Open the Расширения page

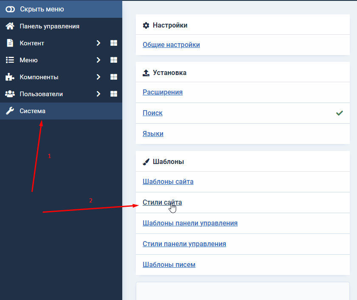pos(163,92)
